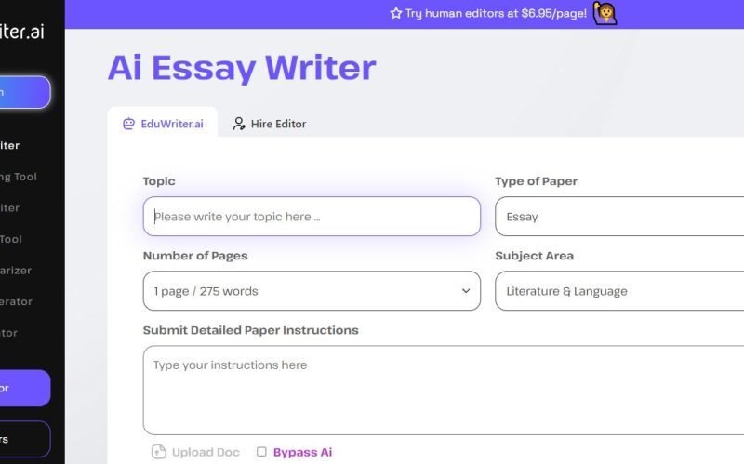Click the 'Submit Detailed Paper Instructions' label
The height and width of the screenshot is (464, 744).
point(250,330)
